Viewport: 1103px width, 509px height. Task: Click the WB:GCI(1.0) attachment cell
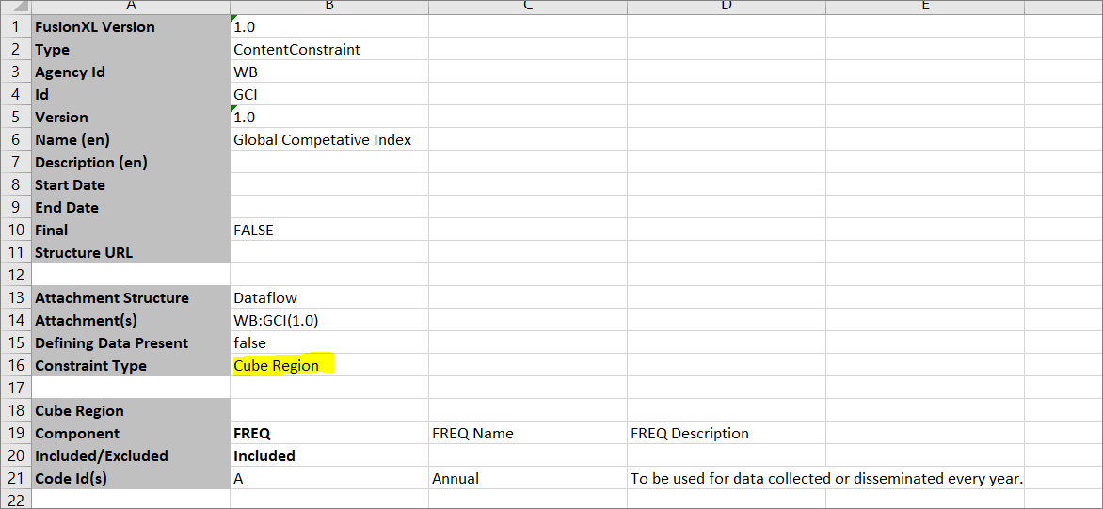point(276,321)
